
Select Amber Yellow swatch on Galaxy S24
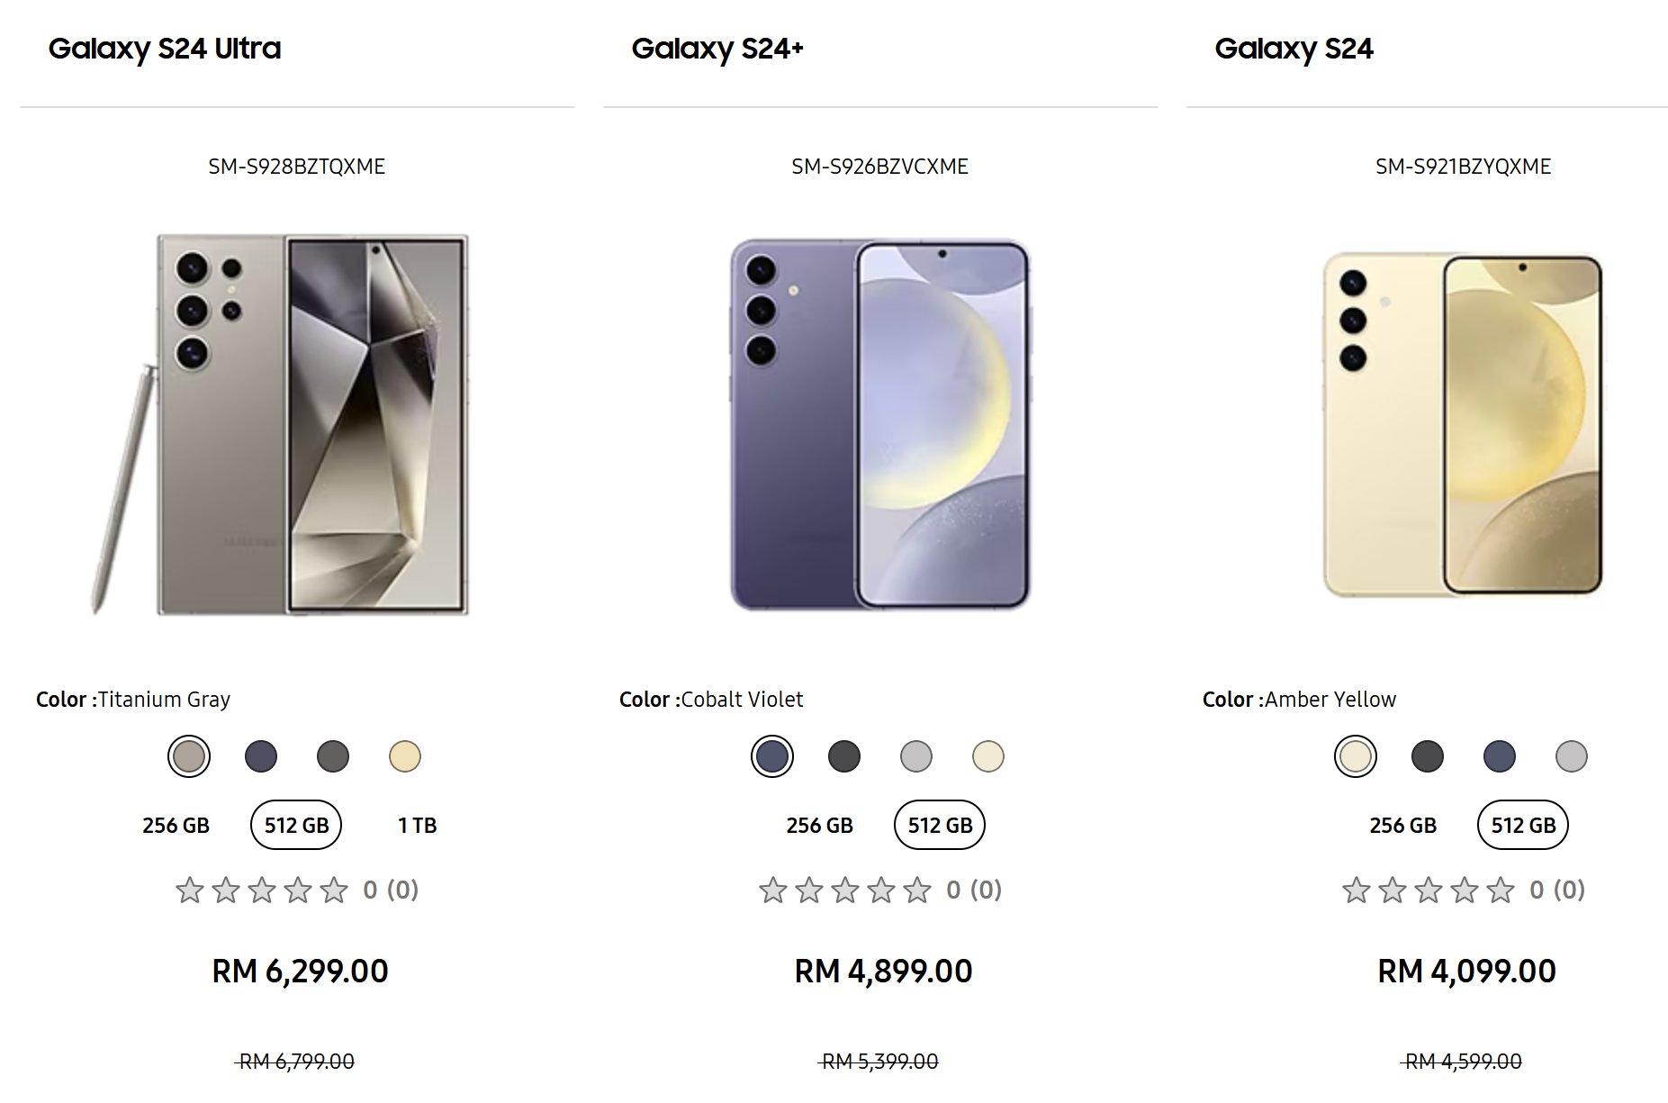tap(1356, 757)
